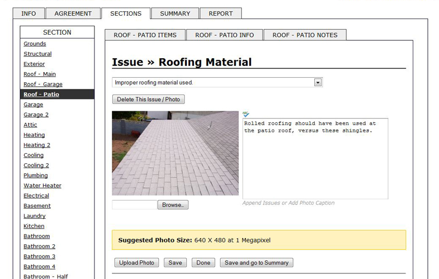Select the SECTIONS tab
Viewport: 439px width, 279px height.
click(126, 13)
